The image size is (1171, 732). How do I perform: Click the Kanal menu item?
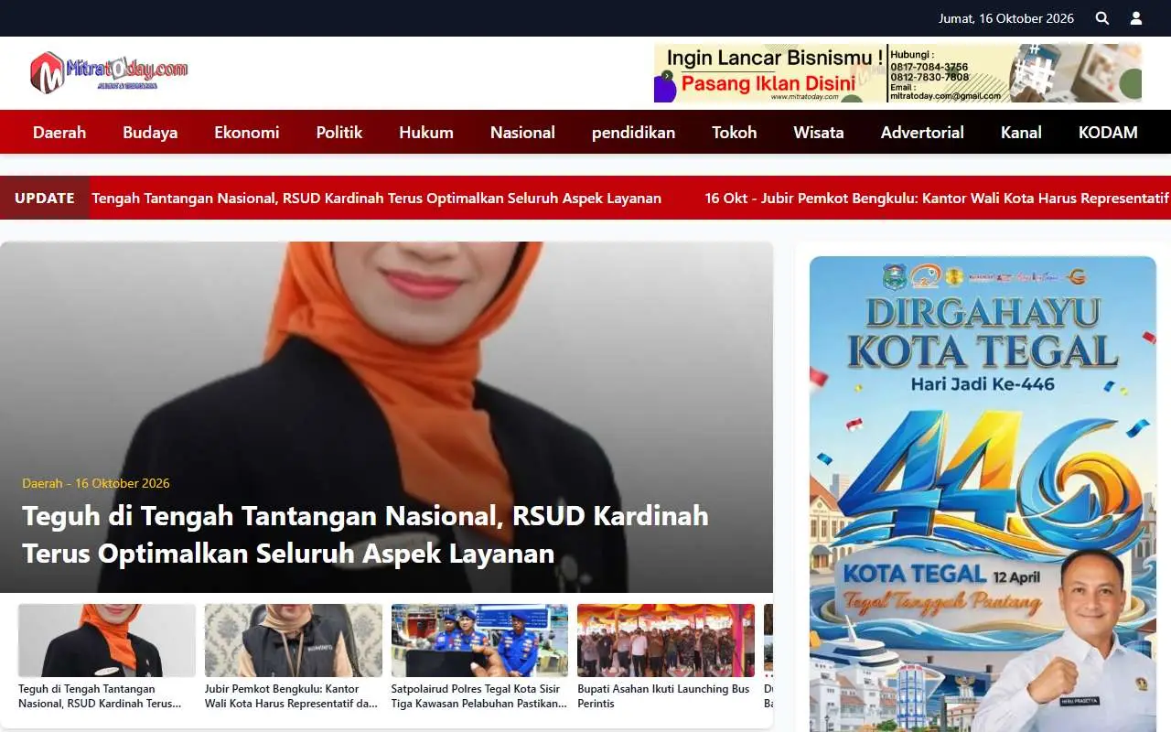coord(1021,133)
